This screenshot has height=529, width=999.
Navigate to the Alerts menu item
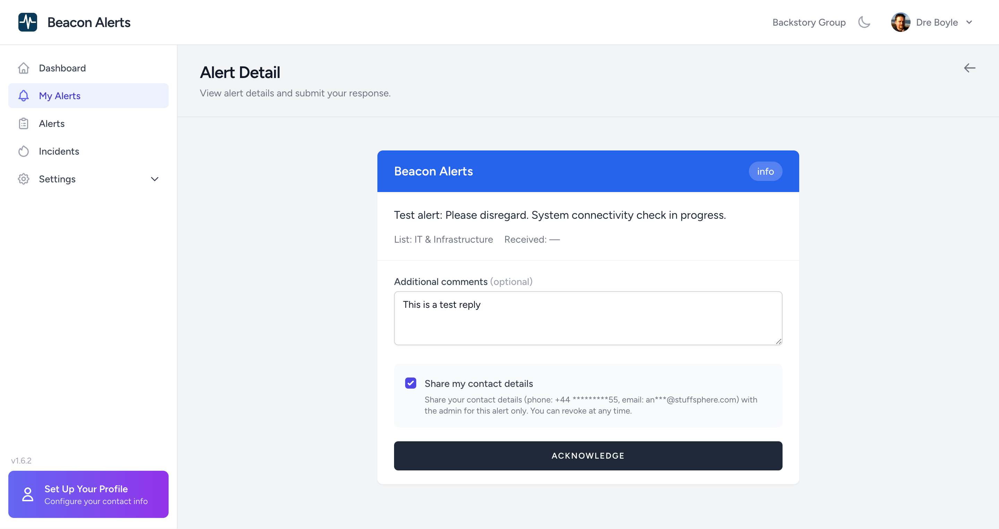coord(52,124)
